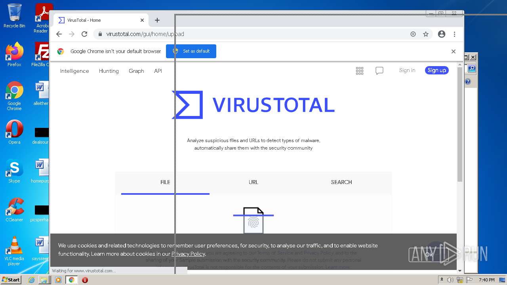The width and height of the screenshot is (507, 285).
Task: Click the VirusTotal logo
Action: coord(253,105)
